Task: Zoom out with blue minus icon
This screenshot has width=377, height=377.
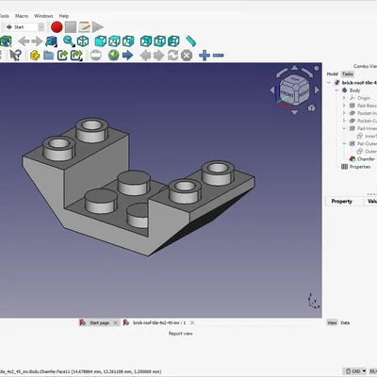Action: coord(219,56)
